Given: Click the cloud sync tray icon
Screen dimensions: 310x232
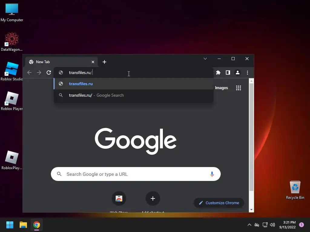Looking at the screenshot, I should [257, 225].
